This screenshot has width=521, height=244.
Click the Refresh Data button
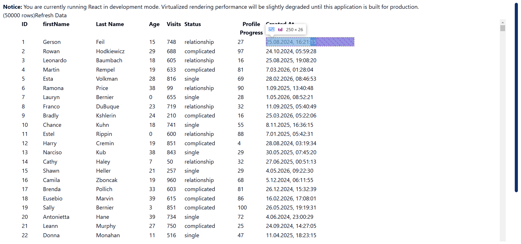tap(51, 15)
